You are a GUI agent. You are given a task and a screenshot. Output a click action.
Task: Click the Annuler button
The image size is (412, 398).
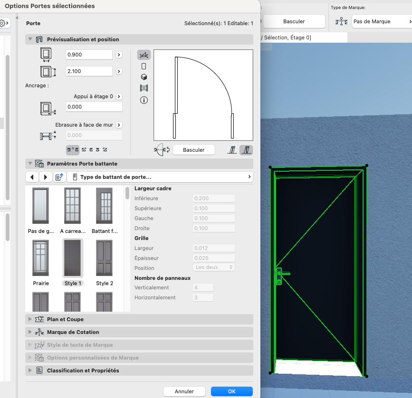(184, 391)
